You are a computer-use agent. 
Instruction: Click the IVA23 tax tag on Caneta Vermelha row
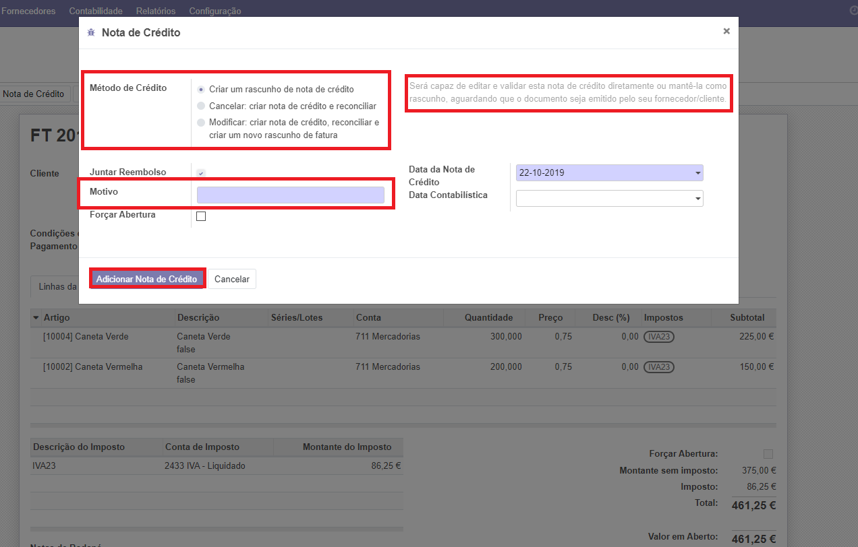658,367
